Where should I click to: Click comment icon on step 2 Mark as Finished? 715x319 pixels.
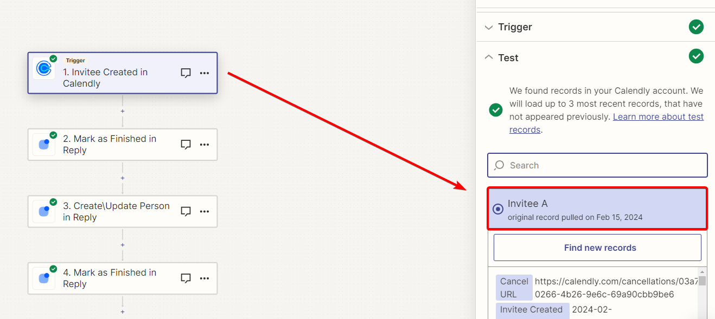pyautogui.click(x=186, y=145)
